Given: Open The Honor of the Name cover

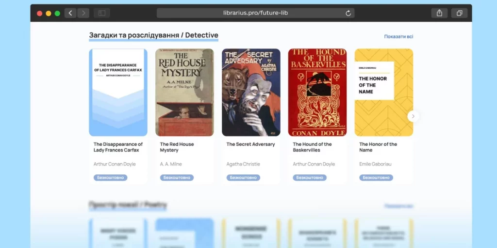Looking at the screenshot, I should point(383,92).
